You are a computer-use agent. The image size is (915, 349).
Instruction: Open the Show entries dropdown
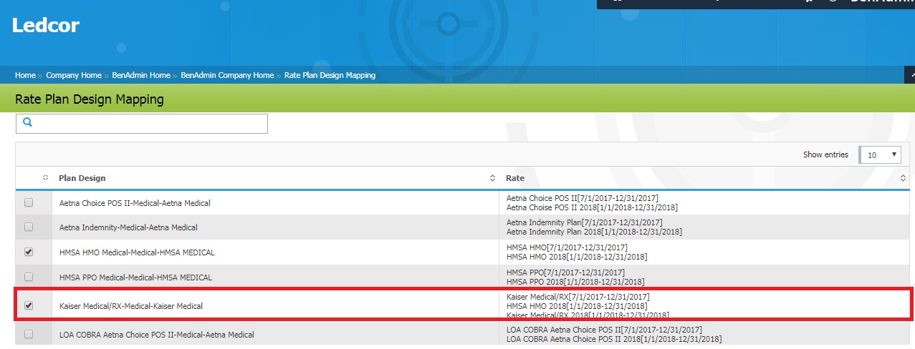point(881,154)
